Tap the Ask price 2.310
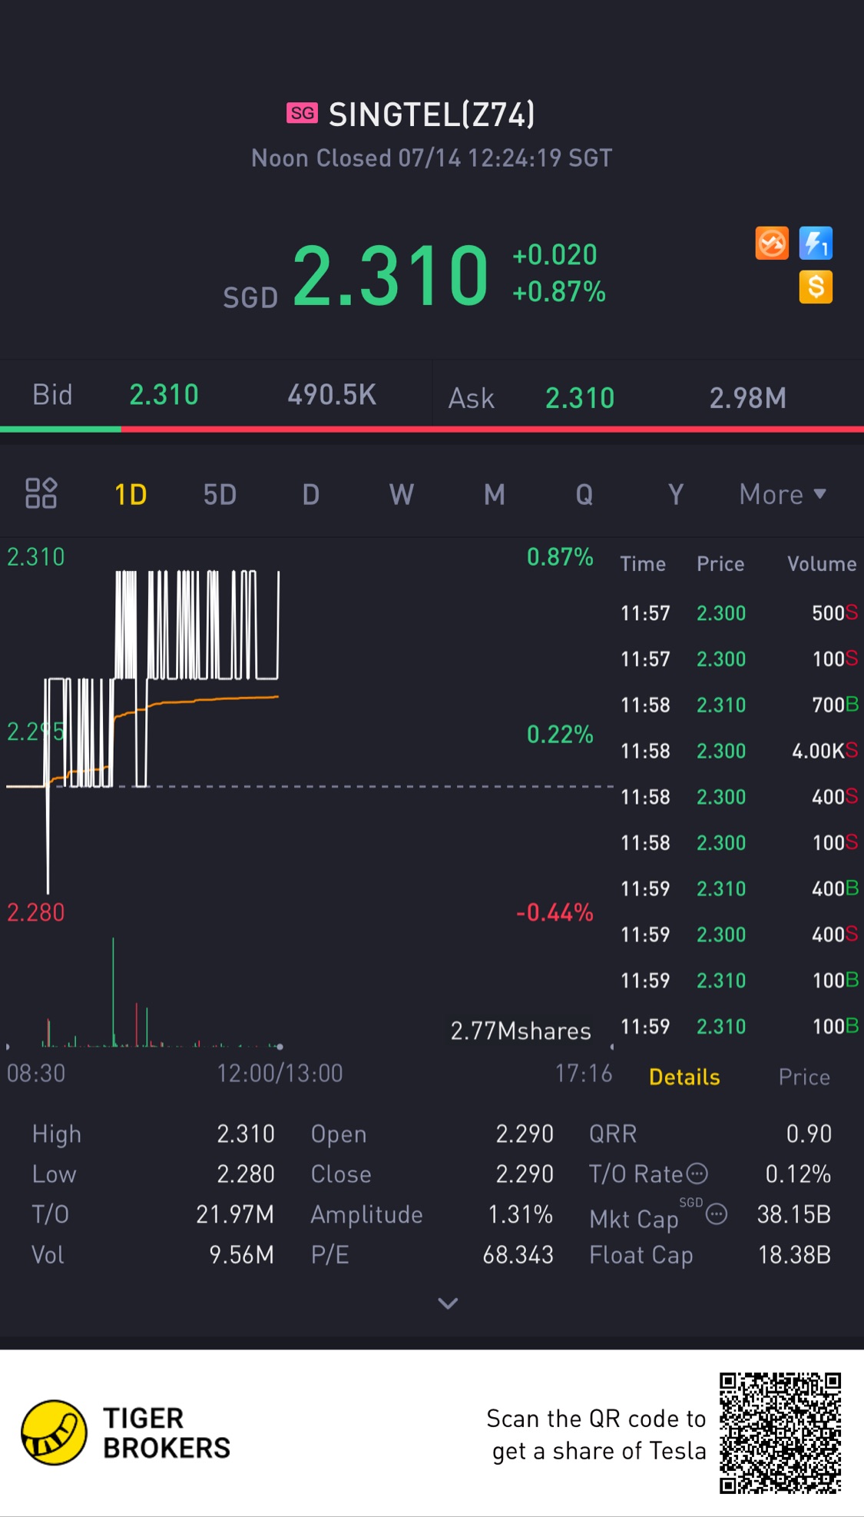864x1517 pixels. (580, 398)
